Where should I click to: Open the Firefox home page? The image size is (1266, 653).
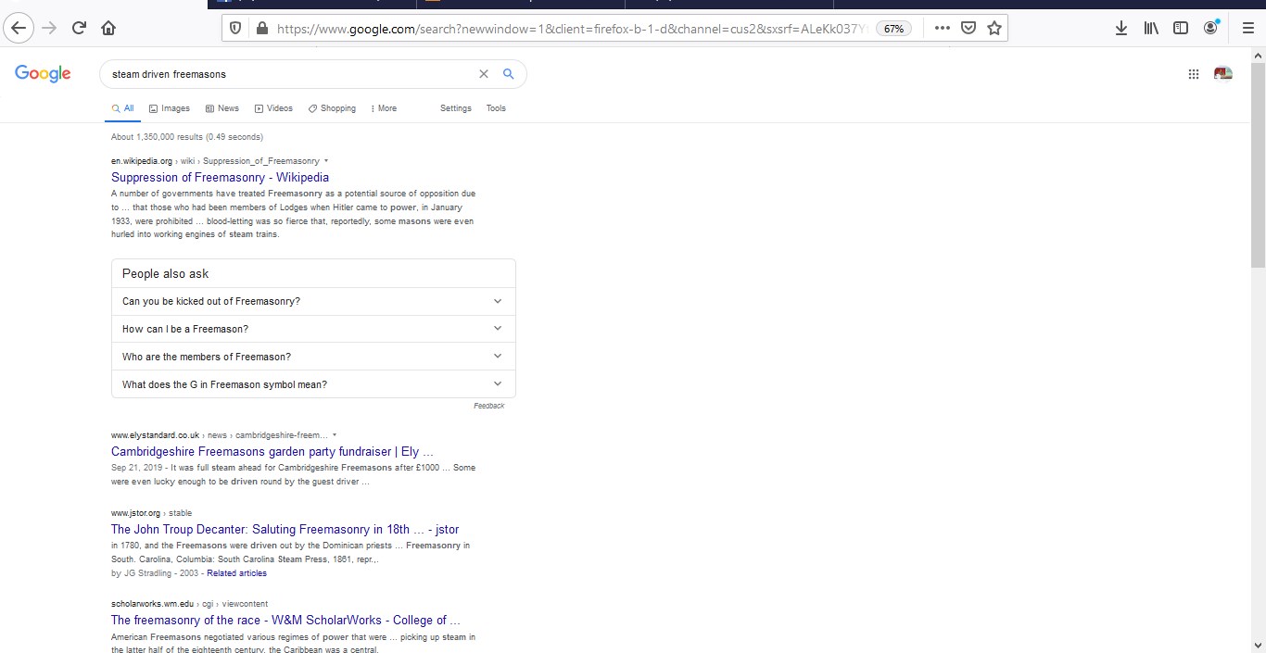click(x=108, y=28)
